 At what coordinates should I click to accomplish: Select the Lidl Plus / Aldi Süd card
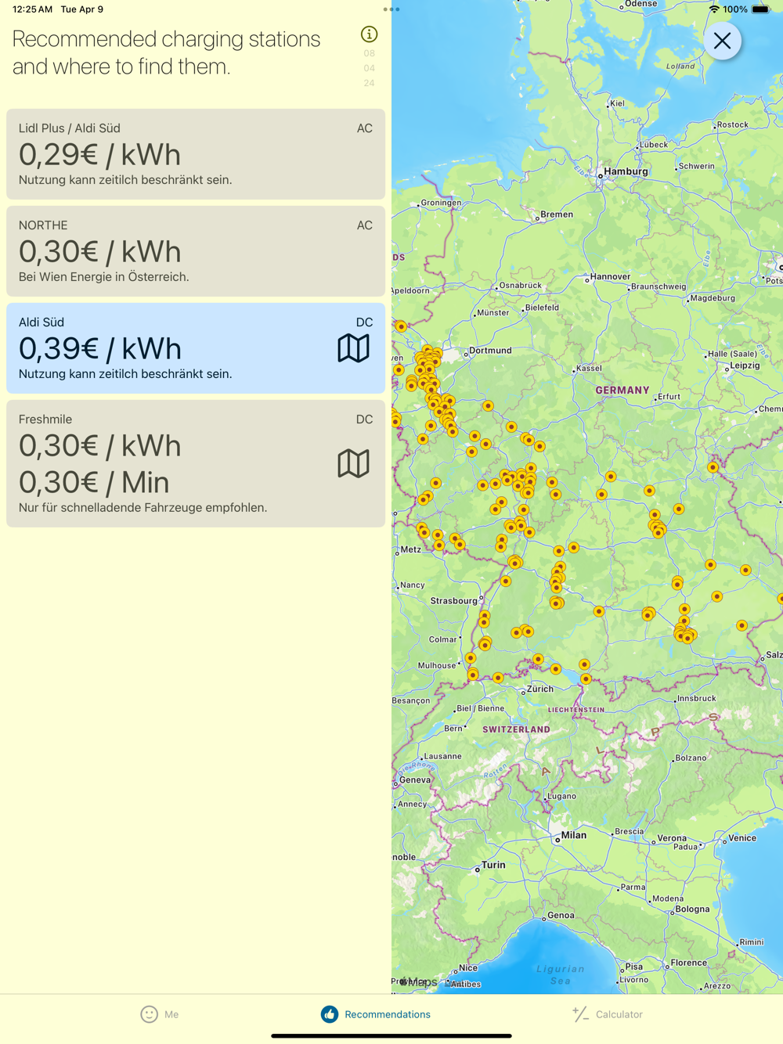196,153
